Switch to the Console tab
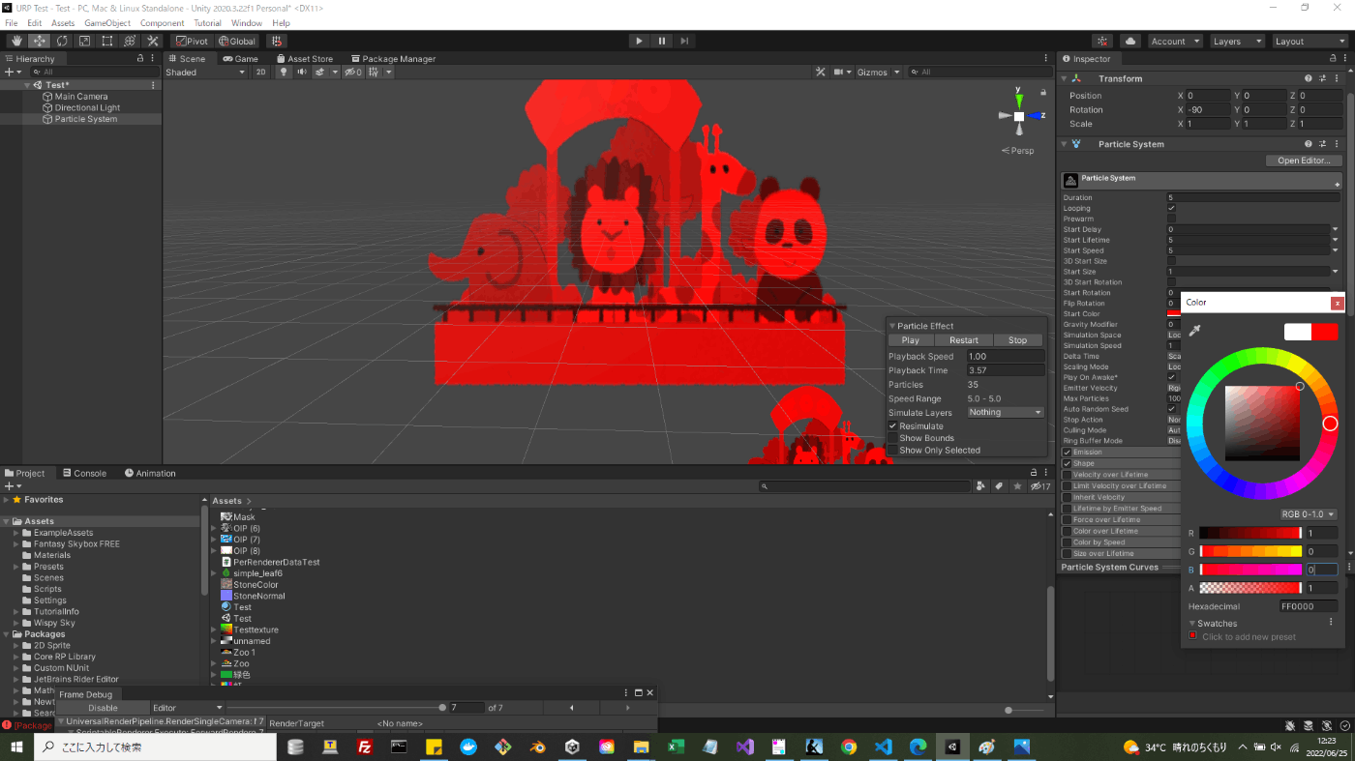This screenshot has width=1355, height=761. (83, 473)
